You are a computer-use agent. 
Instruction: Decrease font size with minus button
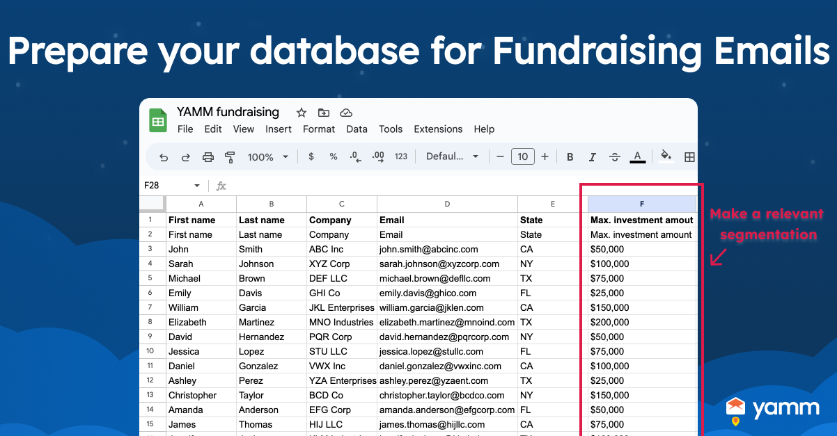click(500, 157)
